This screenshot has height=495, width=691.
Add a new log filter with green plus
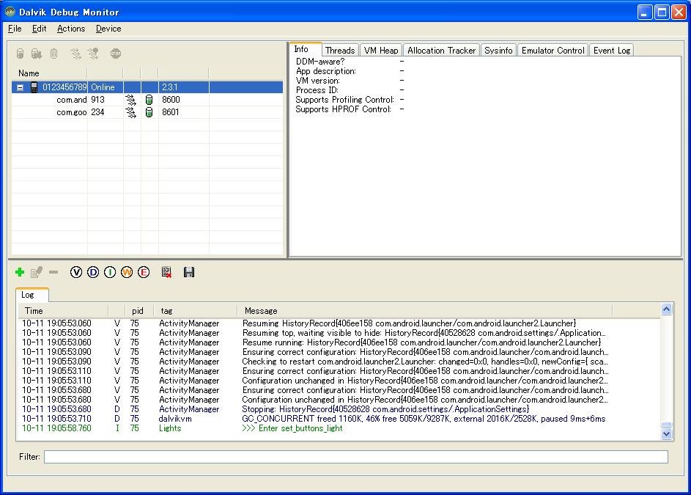[20, 272]
